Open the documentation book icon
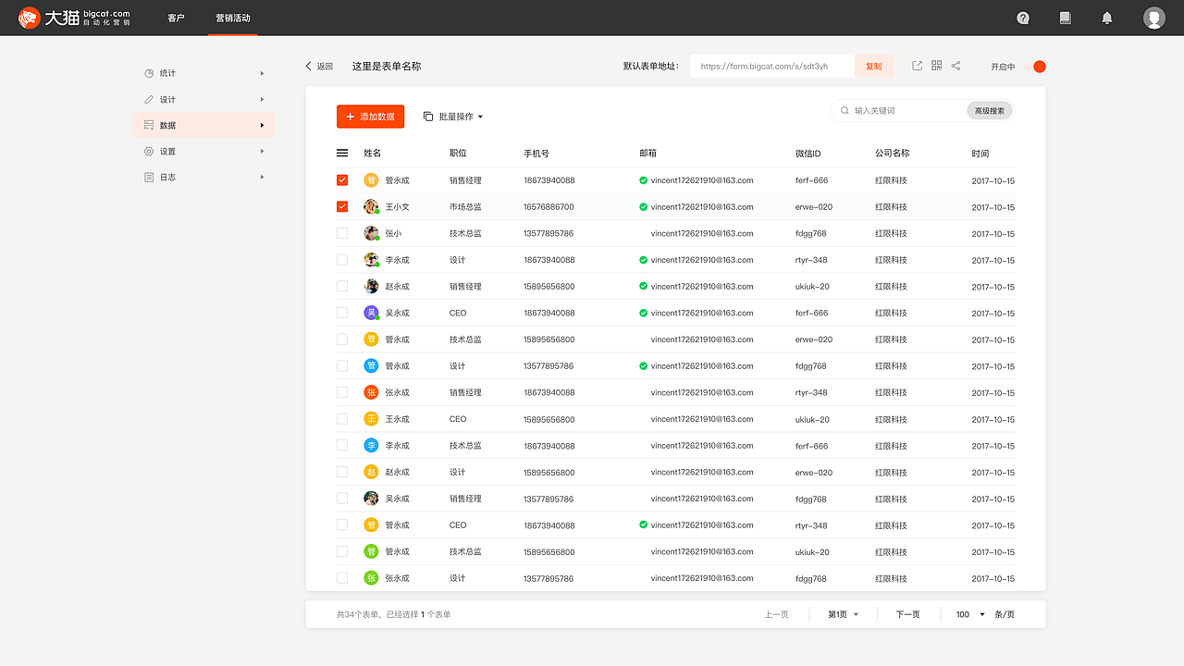This screenshot has height=666, width=1184. (1065, 18)
